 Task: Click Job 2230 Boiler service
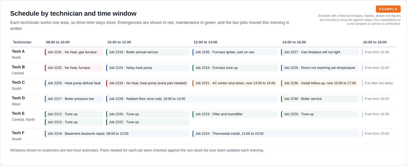[x=320, y=99]
